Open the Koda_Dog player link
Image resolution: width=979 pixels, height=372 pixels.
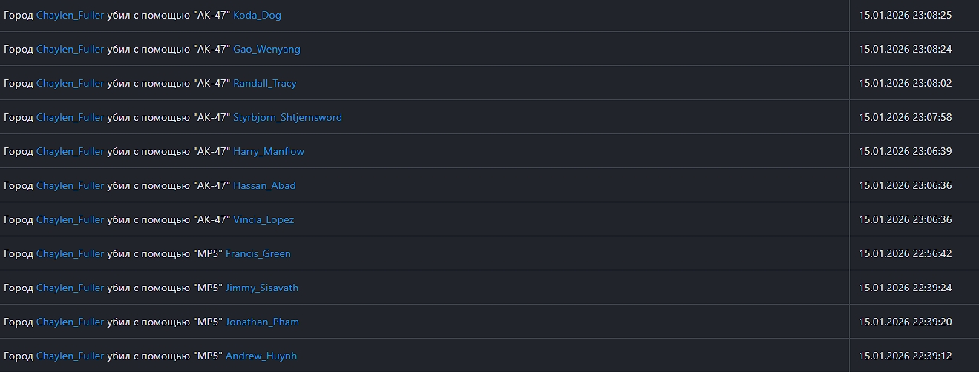click(257, 15)
